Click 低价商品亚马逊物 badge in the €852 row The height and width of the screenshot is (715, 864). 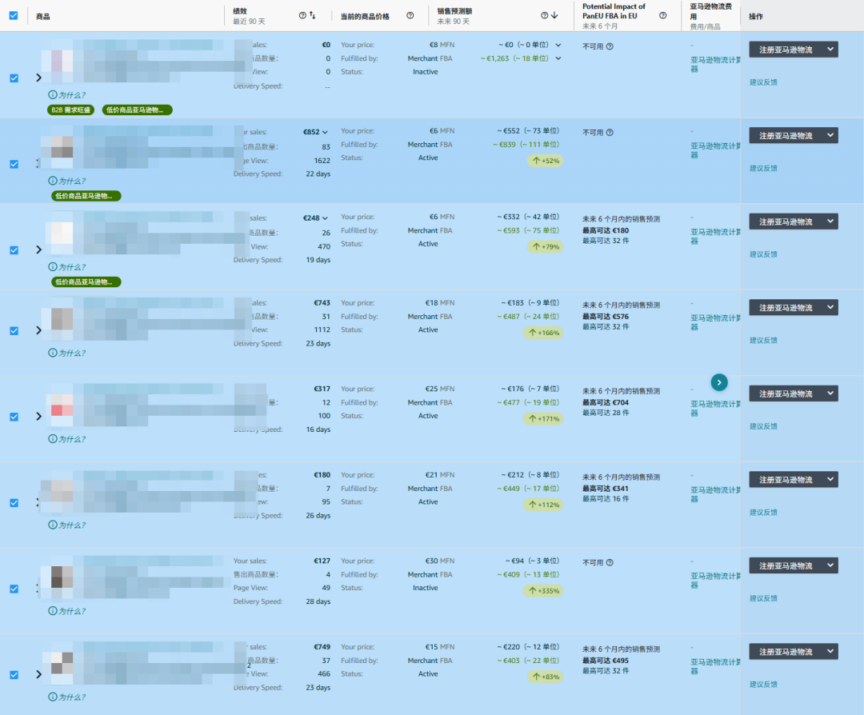(x=86, y=196)
